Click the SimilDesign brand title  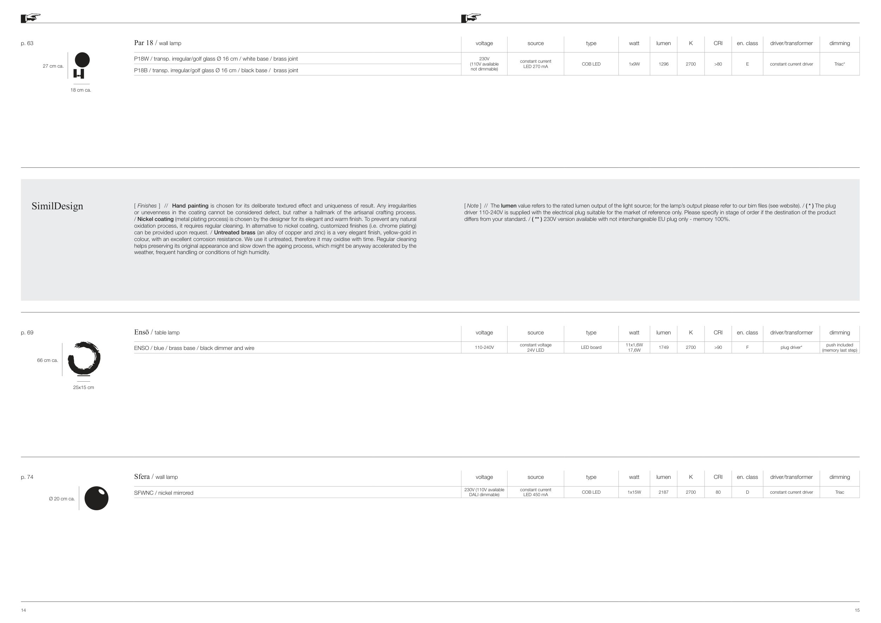pos(57,206)
